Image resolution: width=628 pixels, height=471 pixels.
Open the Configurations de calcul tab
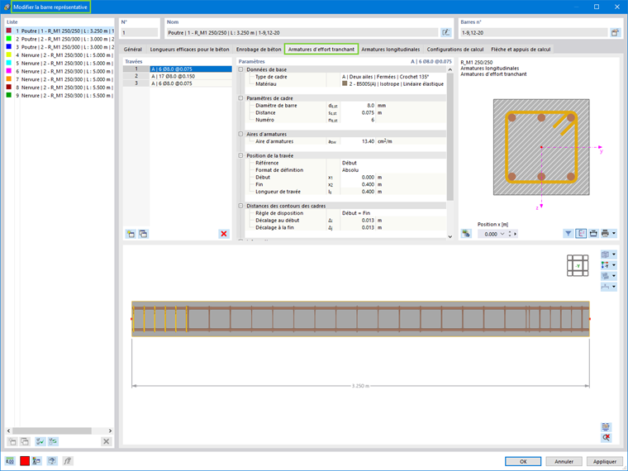click(455, 50)
